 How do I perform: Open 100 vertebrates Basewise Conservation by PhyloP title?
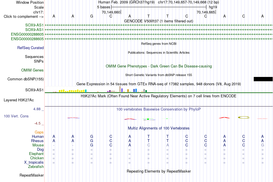[x=158, y=109]
